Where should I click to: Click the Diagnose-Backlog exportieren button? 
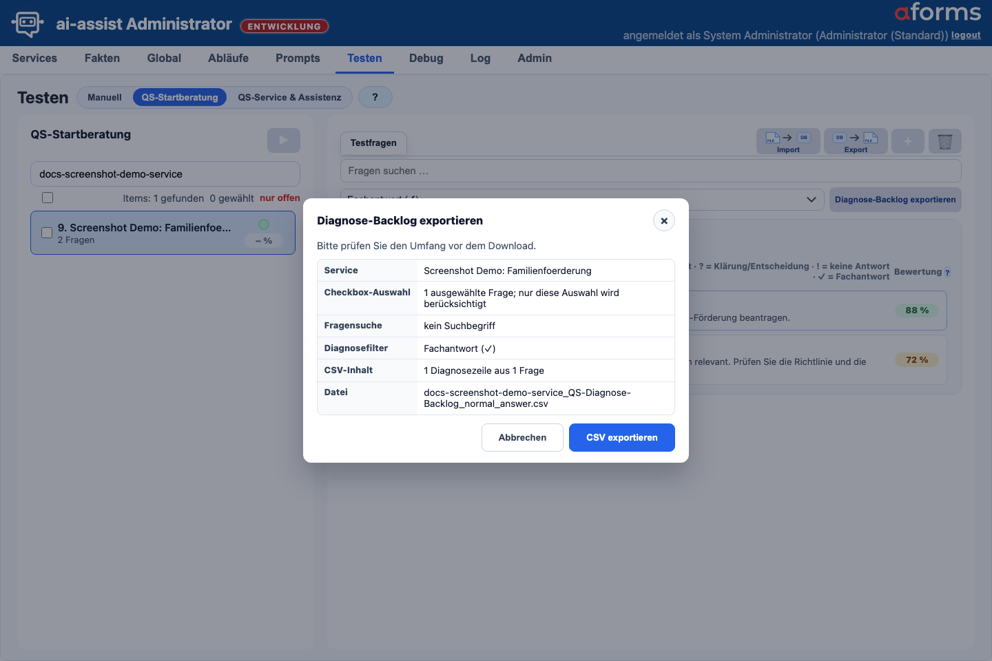tap(896, 200)
